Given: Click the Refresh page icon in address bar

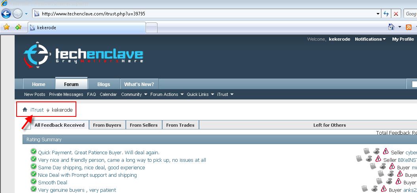Looking at the screenshot, I should pos(386,14).
